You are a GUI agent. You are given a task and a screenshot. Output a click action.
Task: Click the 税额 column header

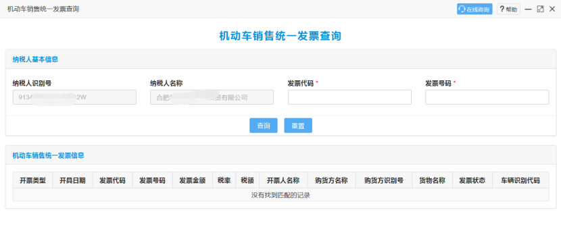pos(247,180)
